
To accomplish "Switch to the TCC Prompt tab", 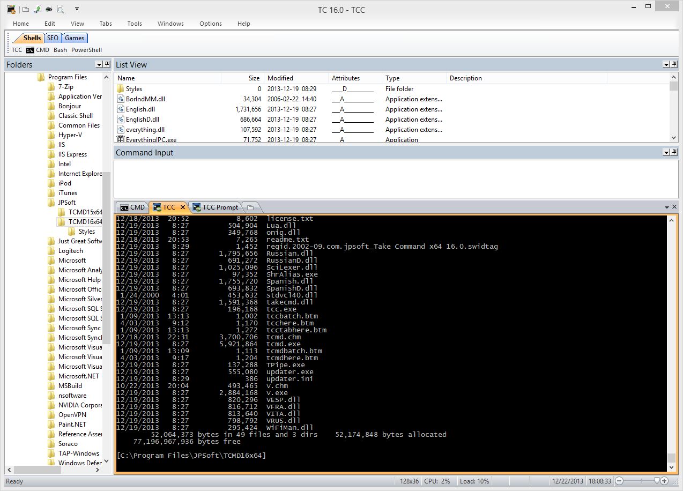I will point(216,207).
